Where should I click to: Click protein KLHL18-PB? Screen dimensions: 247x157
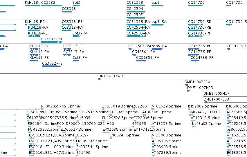point(34,61)
